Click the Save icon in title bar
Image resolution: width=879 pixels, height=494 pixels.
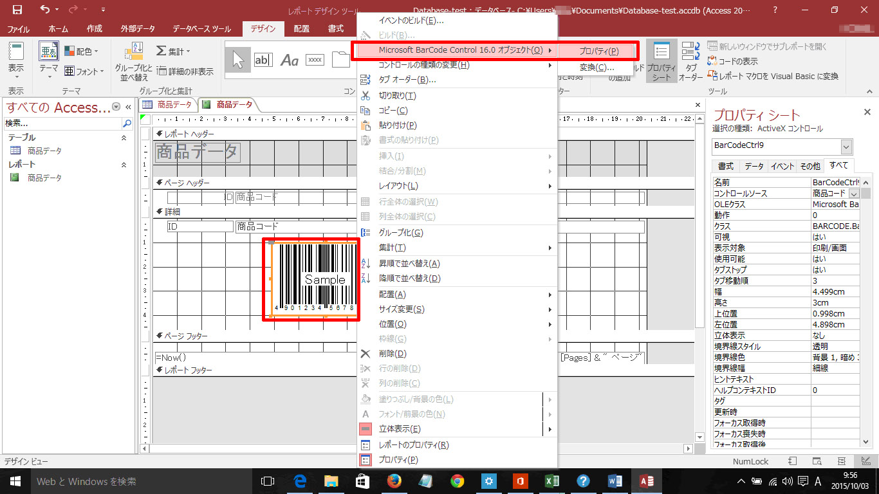[17, 10]
